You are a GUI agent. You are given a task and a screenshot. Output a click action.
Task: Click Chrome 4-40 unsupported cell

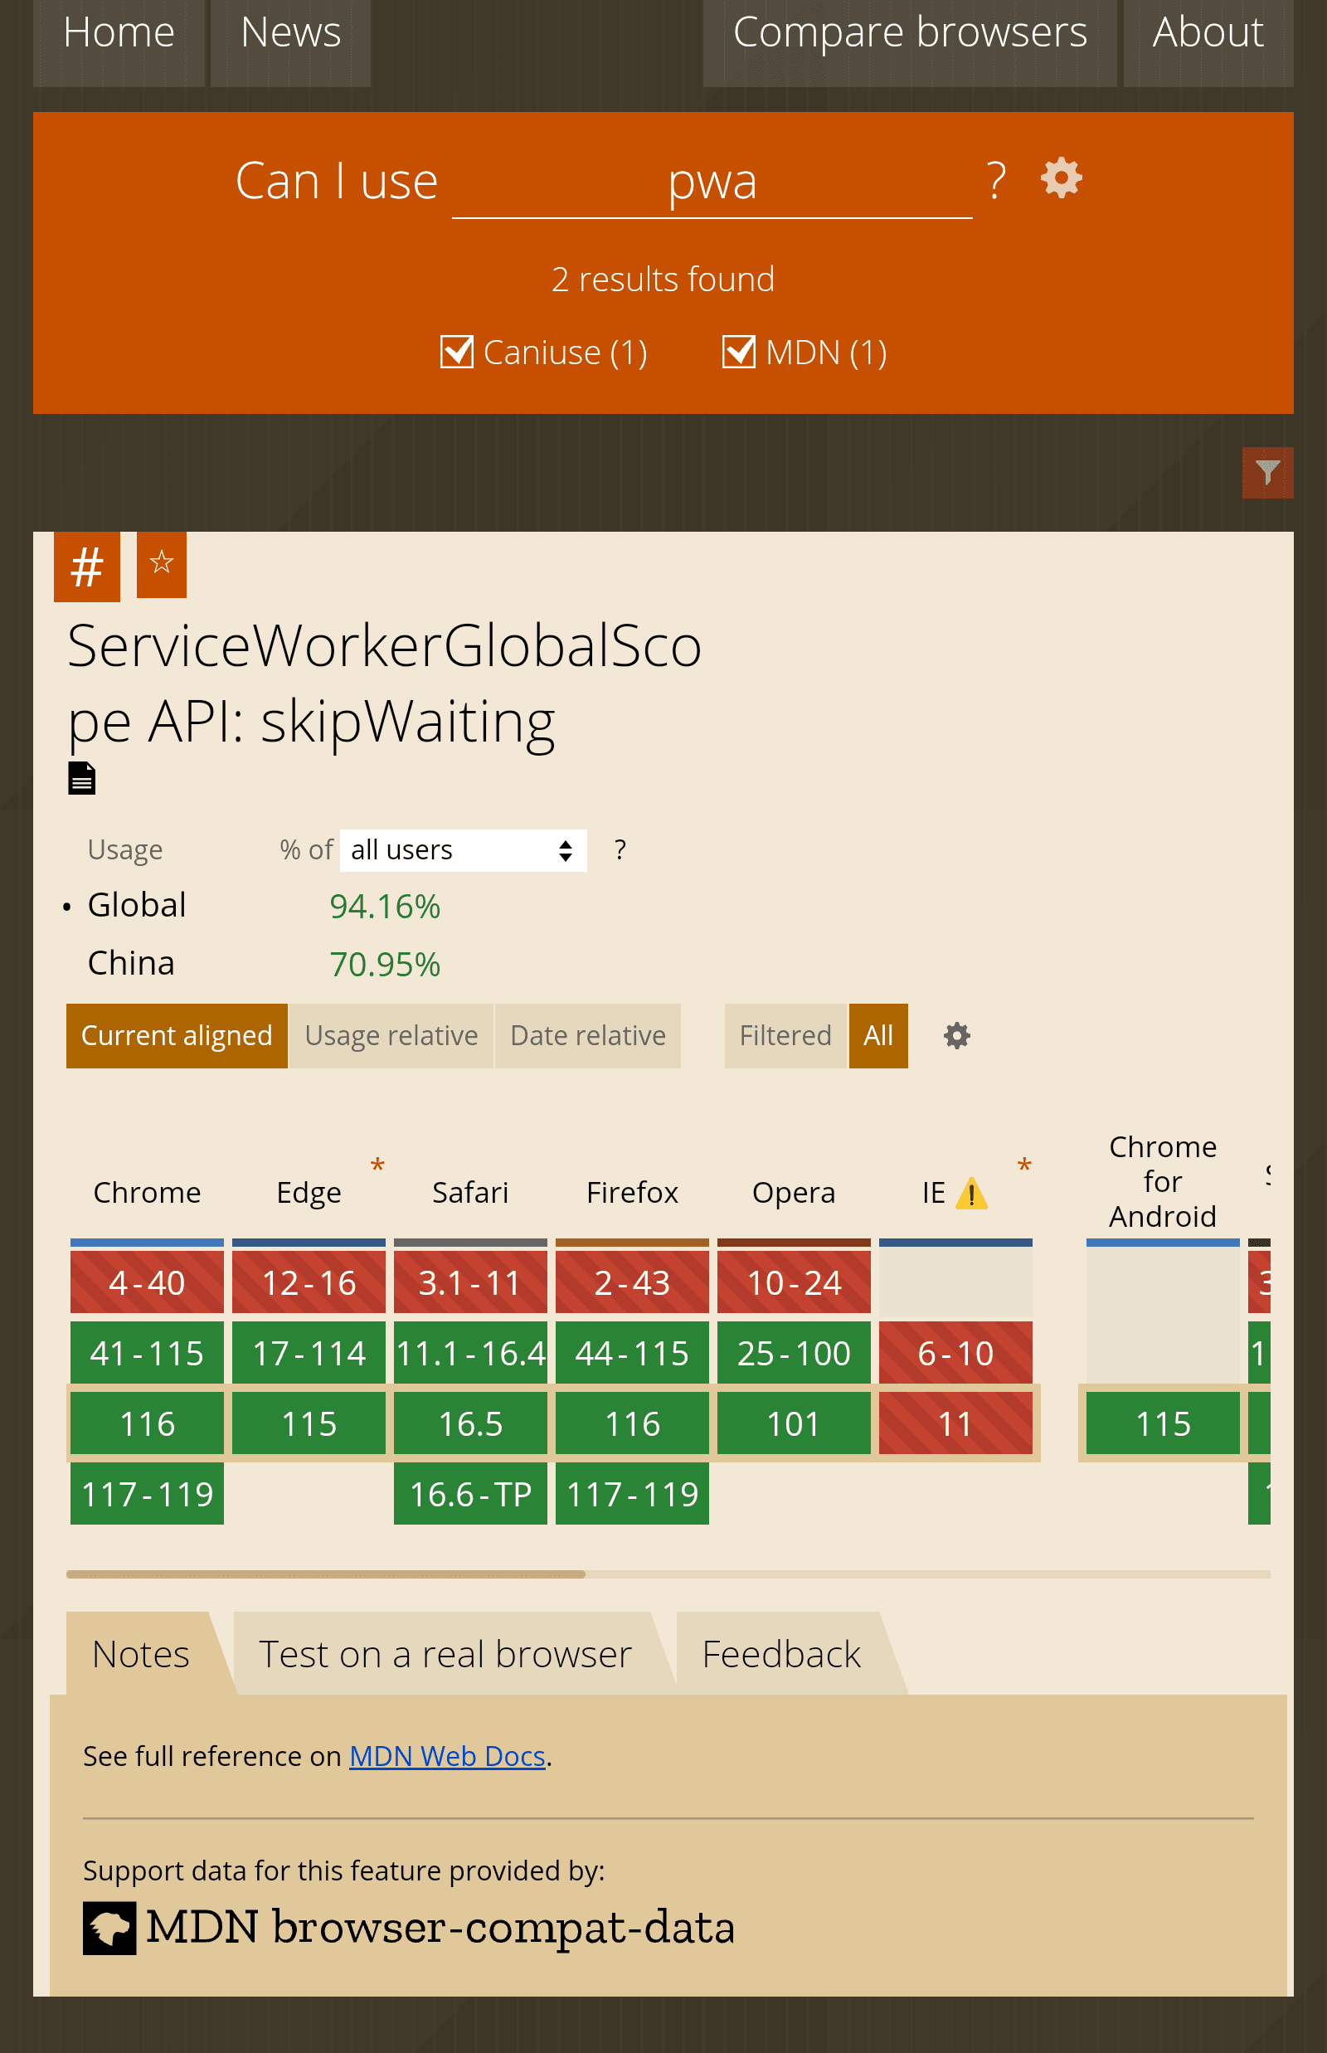point(148,1282)
